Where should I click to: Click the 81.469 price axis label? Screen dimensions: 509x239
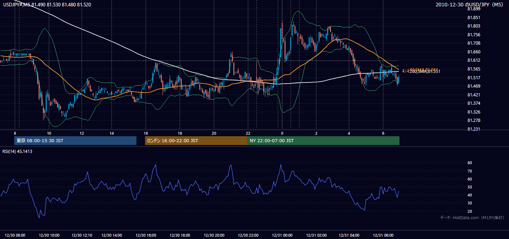474,86
